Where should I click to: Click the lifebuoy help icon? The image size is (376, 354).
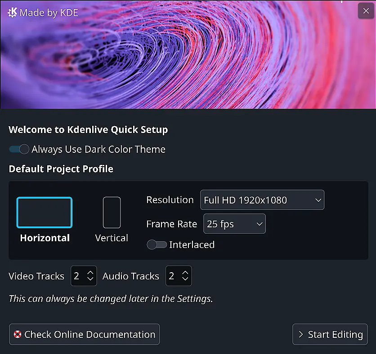18,335
